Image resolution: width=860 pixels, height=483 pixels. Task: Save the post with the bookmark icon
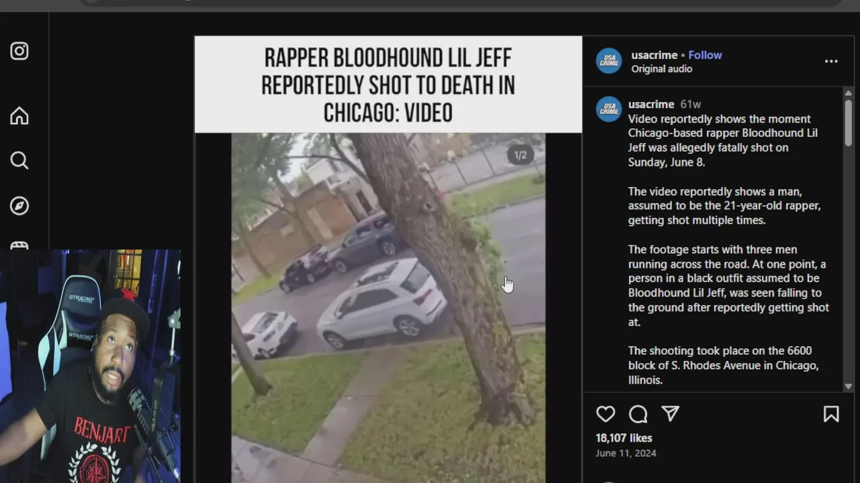click(831, 414)
